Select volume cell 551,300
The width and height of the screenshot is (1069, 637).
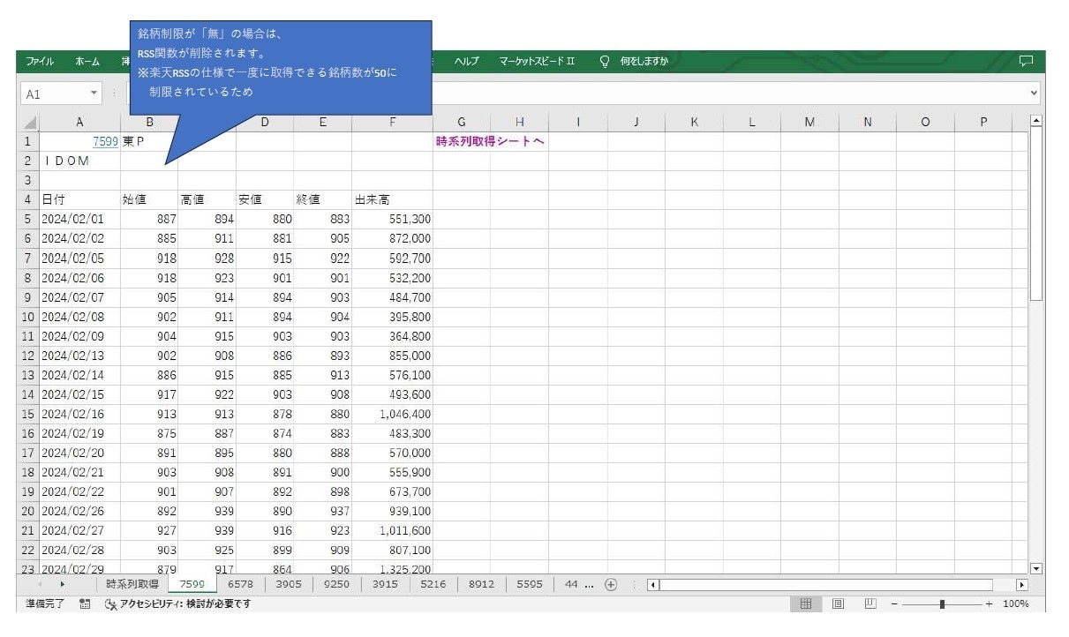(x=392, y=219)
